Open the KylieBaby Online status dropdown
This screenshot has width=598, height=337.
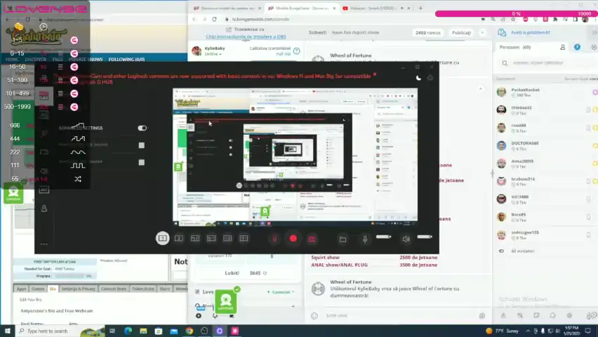213,54
